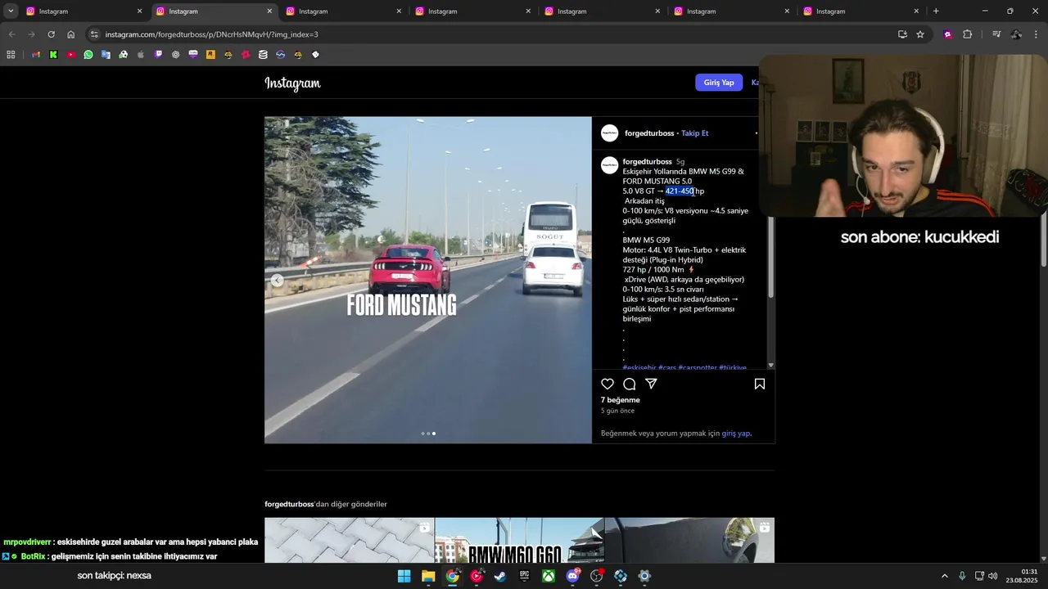The image size is (1048, 589).
Task: Open Chrome profile avatar
Action: coord(1016,34)
